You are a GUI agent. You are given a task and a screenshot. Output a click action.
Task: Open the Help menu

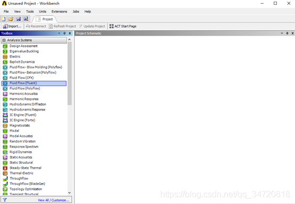[x=88, y=12]
